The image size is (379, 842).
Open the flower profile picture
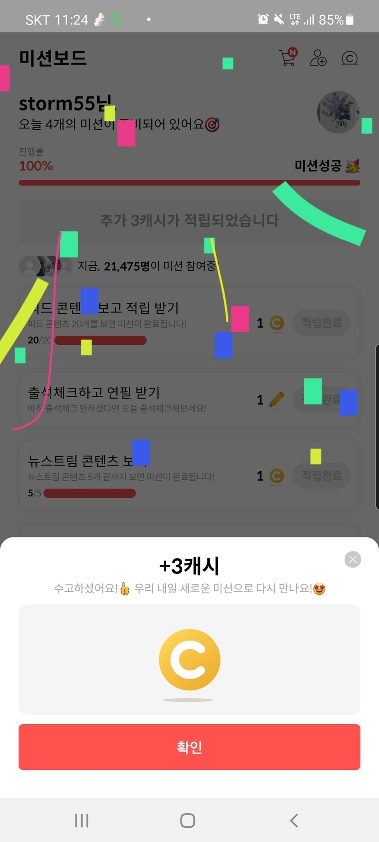(x=338, y=112)
